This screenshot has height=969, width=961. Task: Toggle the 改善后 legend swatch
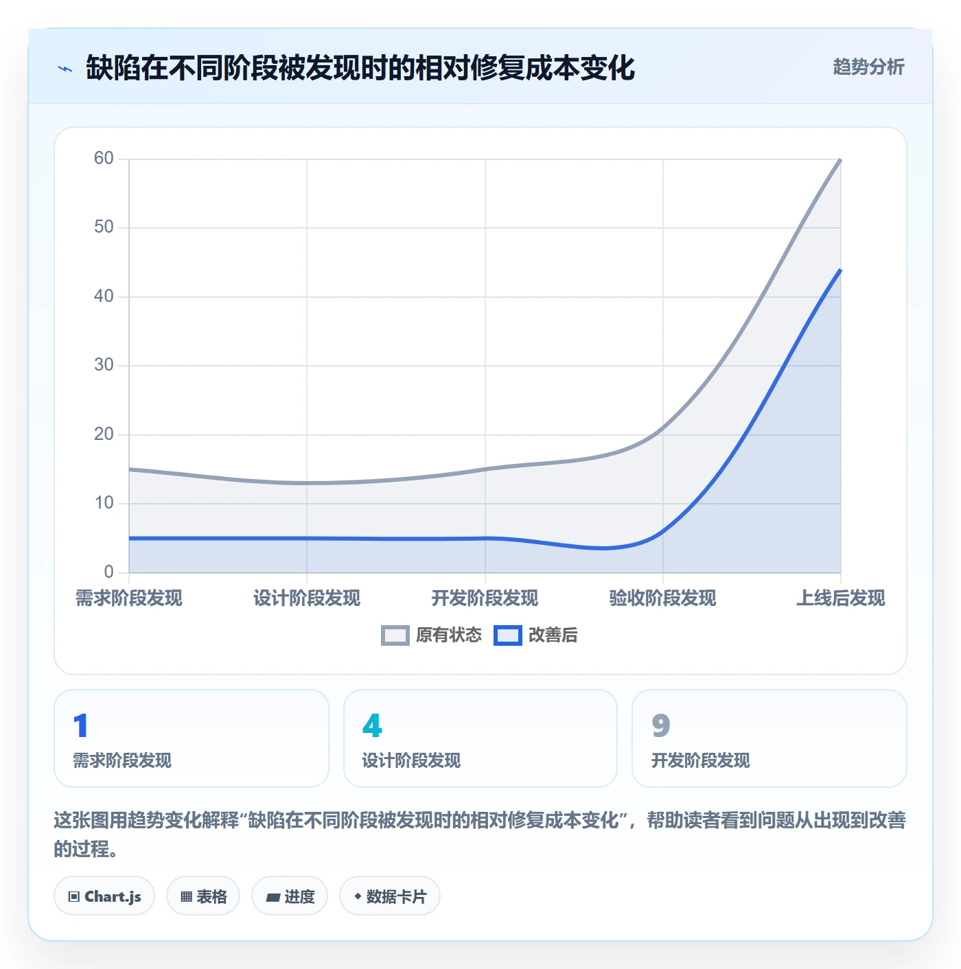click(508, 635)
